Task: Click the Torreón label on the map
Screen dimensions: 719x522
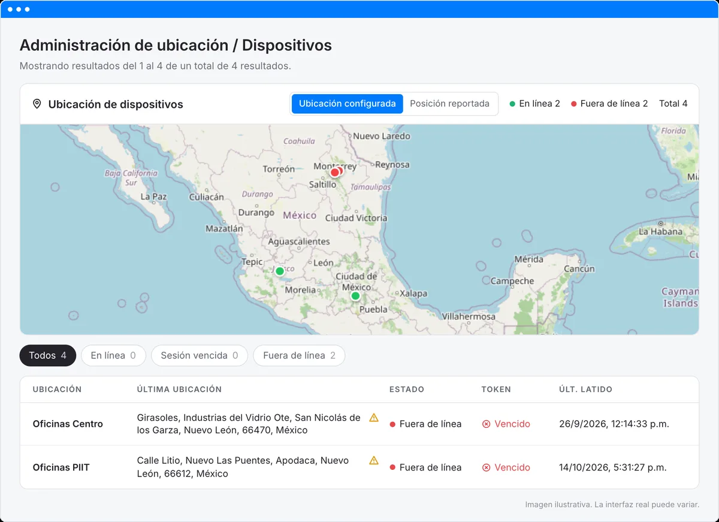Action: click(279, 169)
